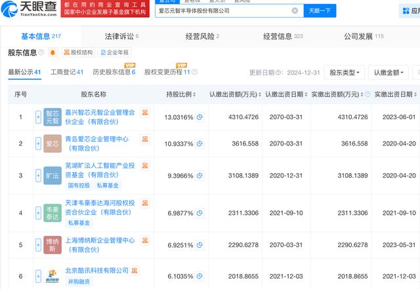This screenshot has height=289, width=420.
Task: Click the company name search field
Action: 222,10
